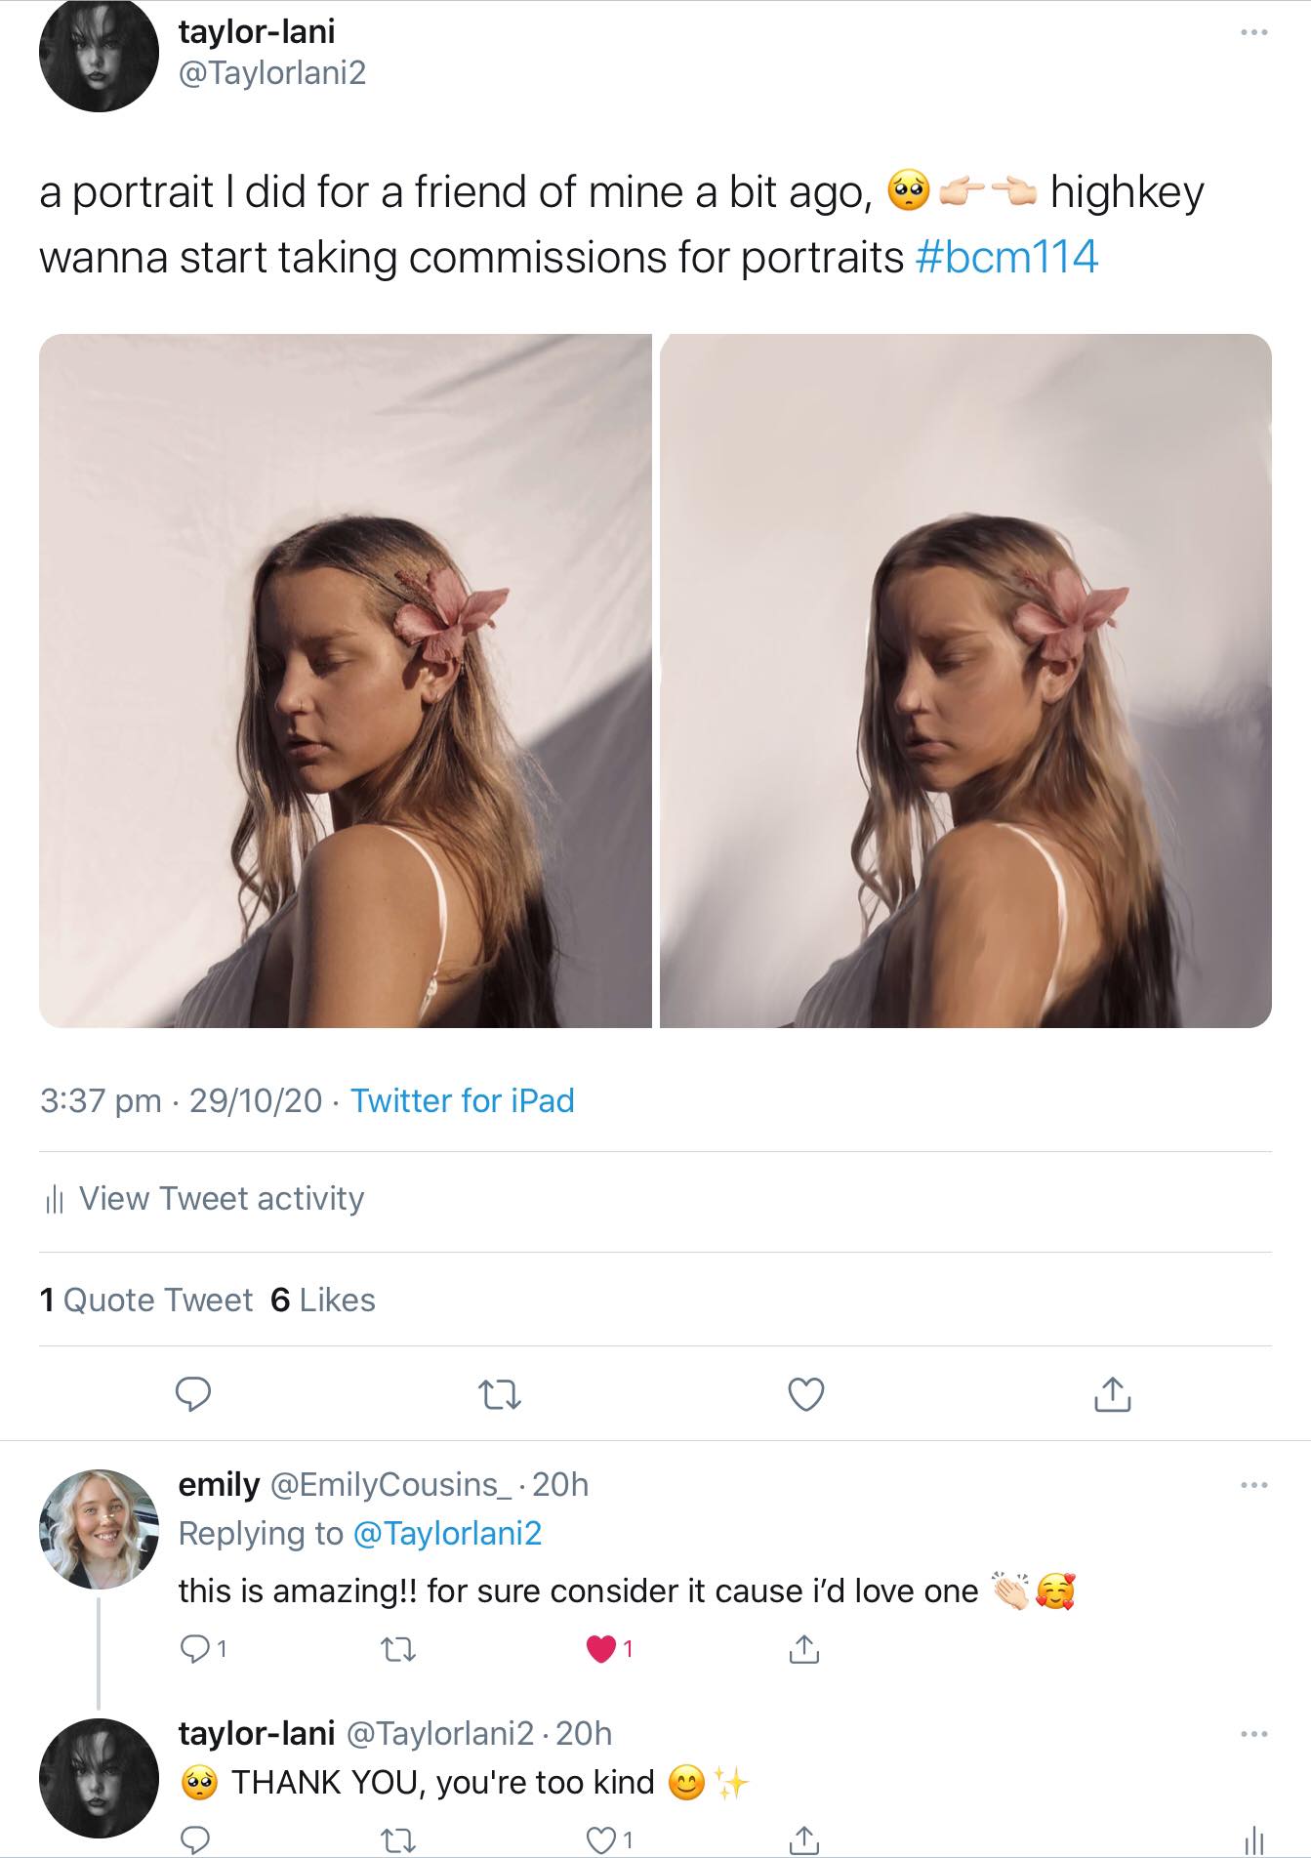This screenshot has height=1858, width=1311.
Task: Share the main portrait tweet
Action: point(1112,1394)
